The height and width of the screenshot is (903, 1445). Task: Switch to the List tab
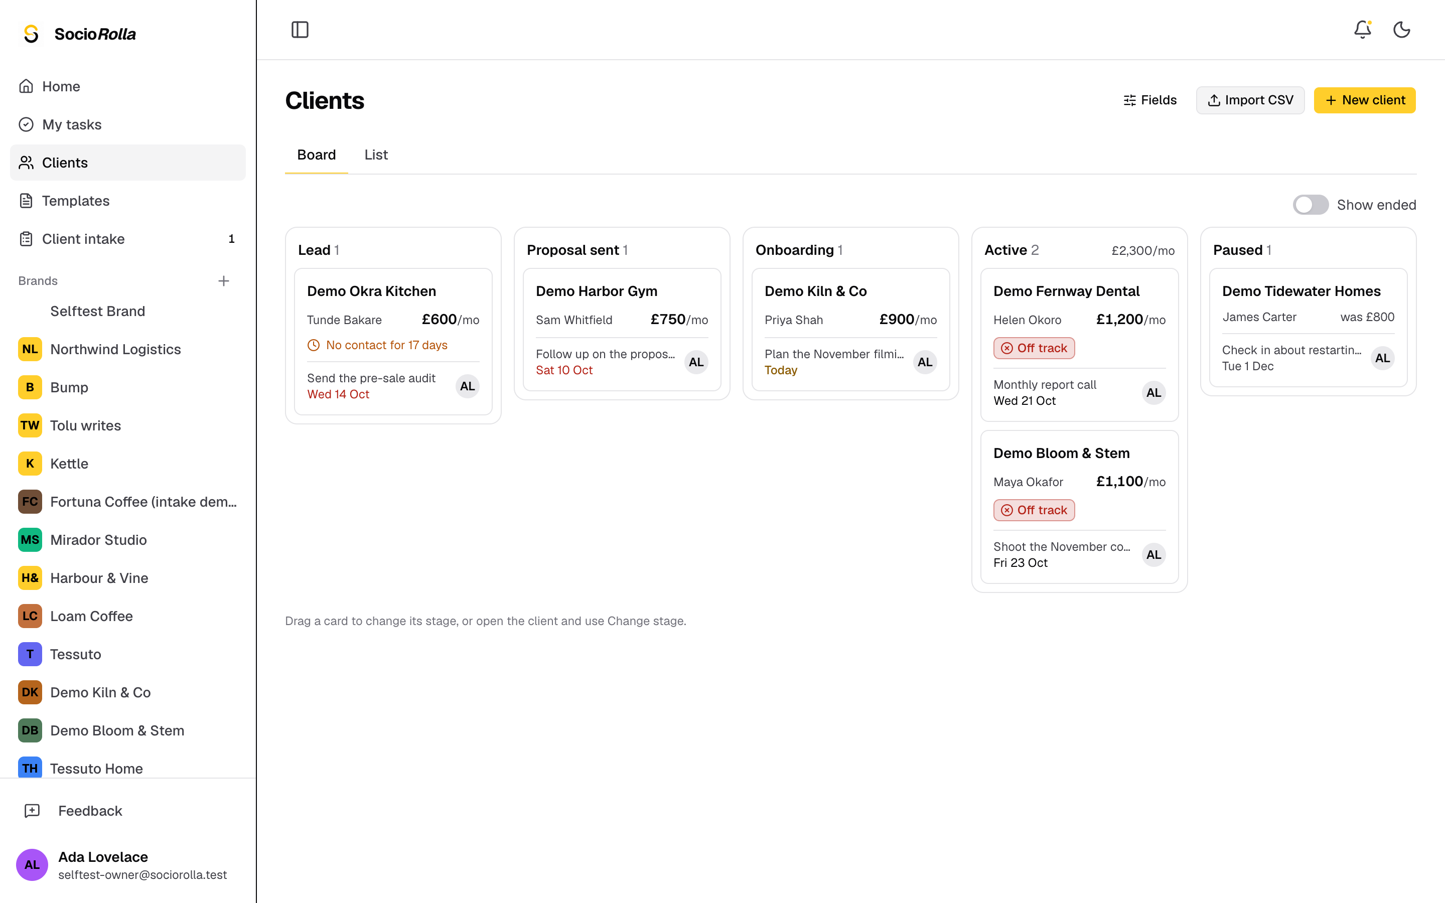(x=376, y=155)
